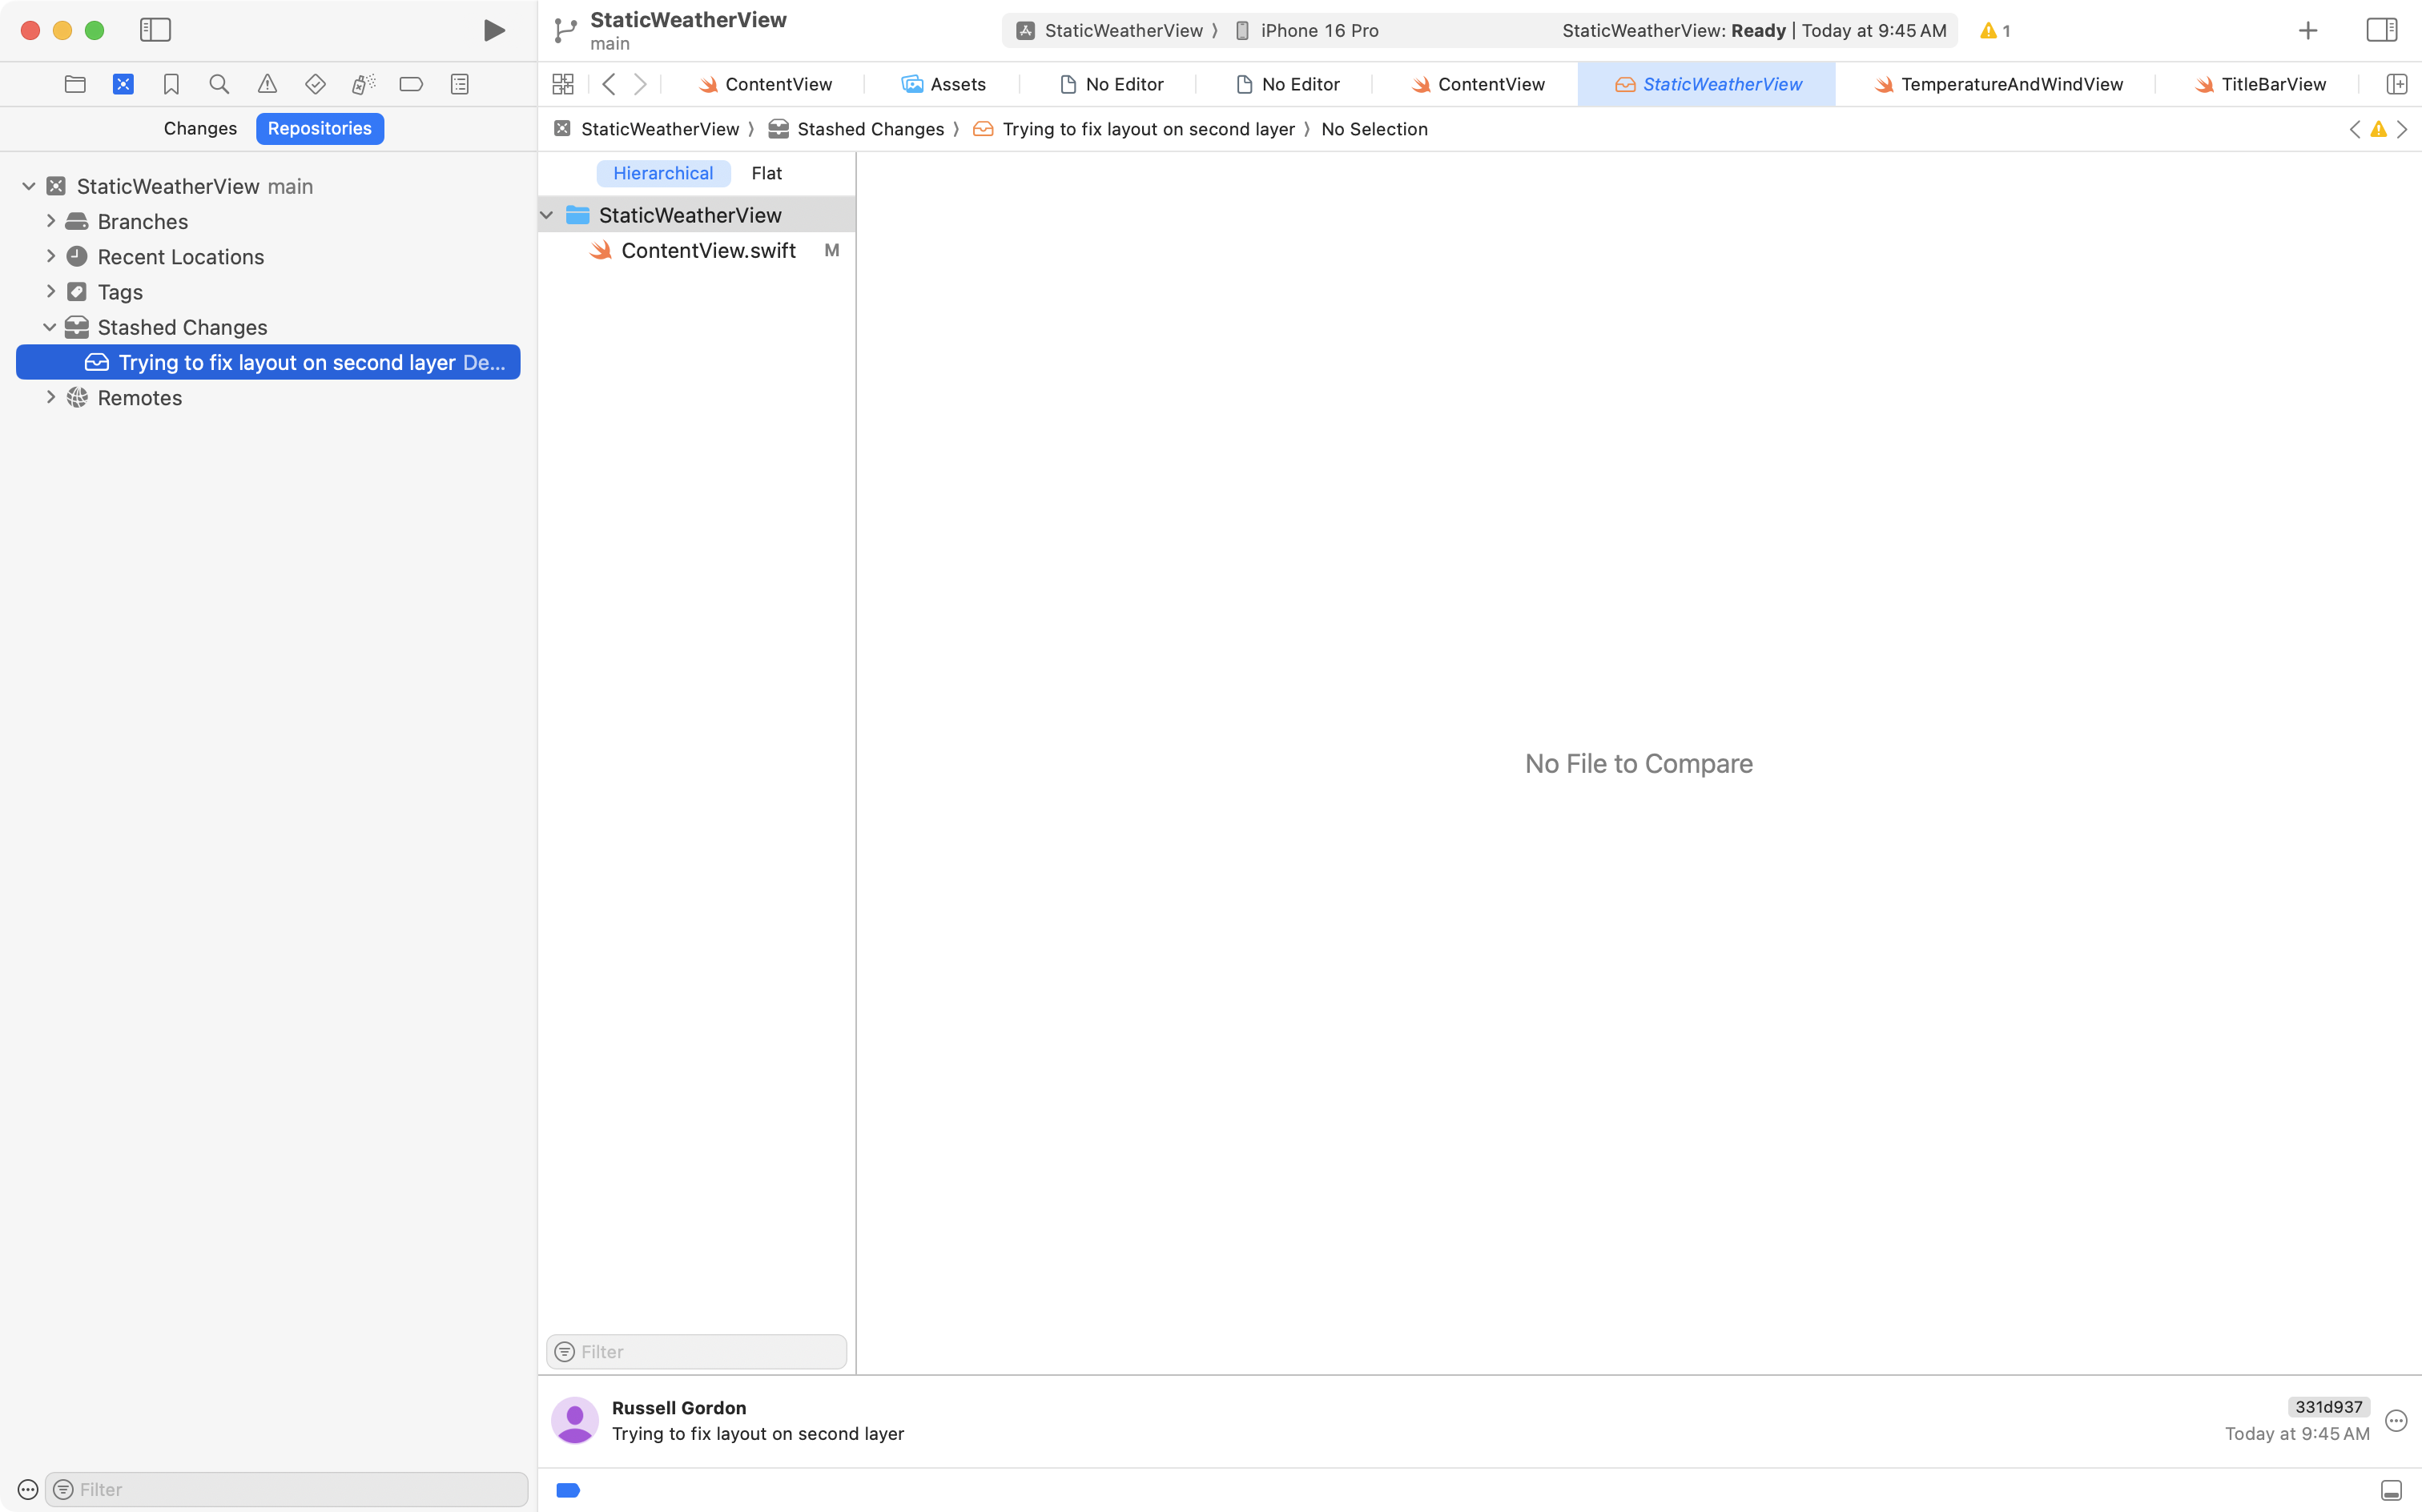Open the Test navigator diamond icon
This screenshot has width=2422, height=1512.
[x=315, y=84]
